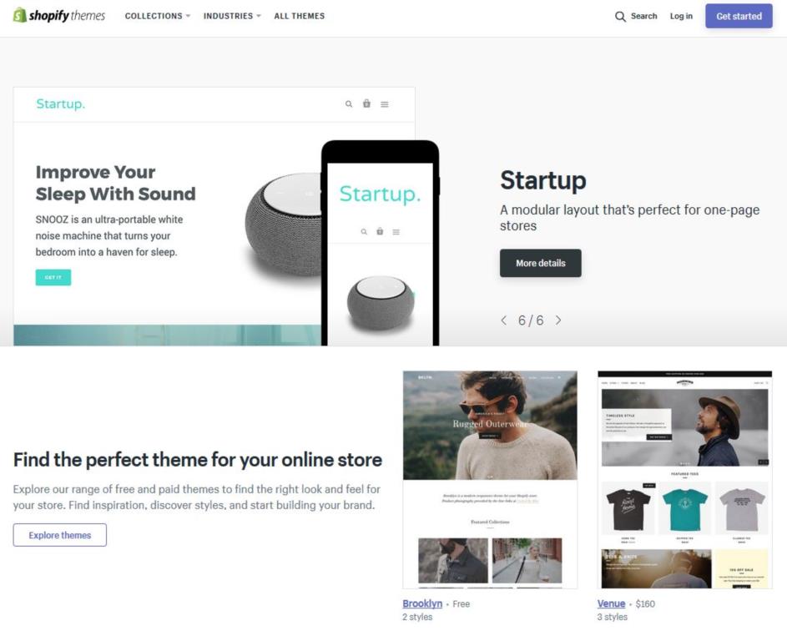
Task: Open the hamburger menu in Startup desktop preview
Action: pyautogui.click(x=385, y=104)
